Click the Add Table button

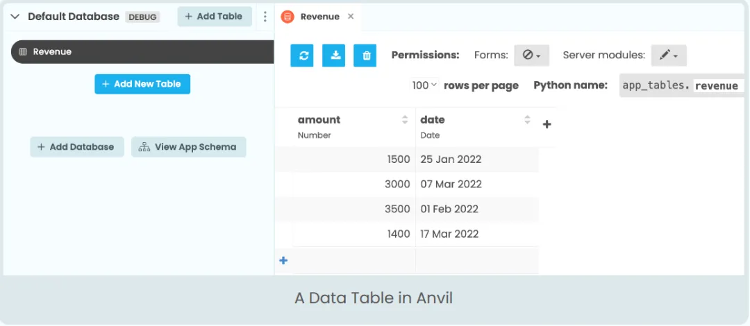[214, 17]
